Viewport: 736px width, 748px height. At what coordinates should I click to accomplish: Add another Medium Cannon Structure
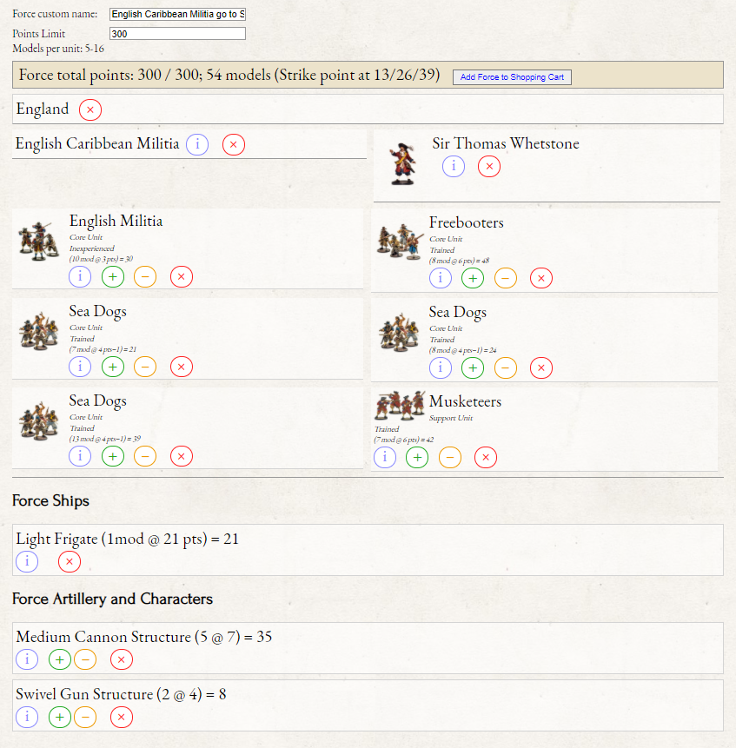[59, 659]
